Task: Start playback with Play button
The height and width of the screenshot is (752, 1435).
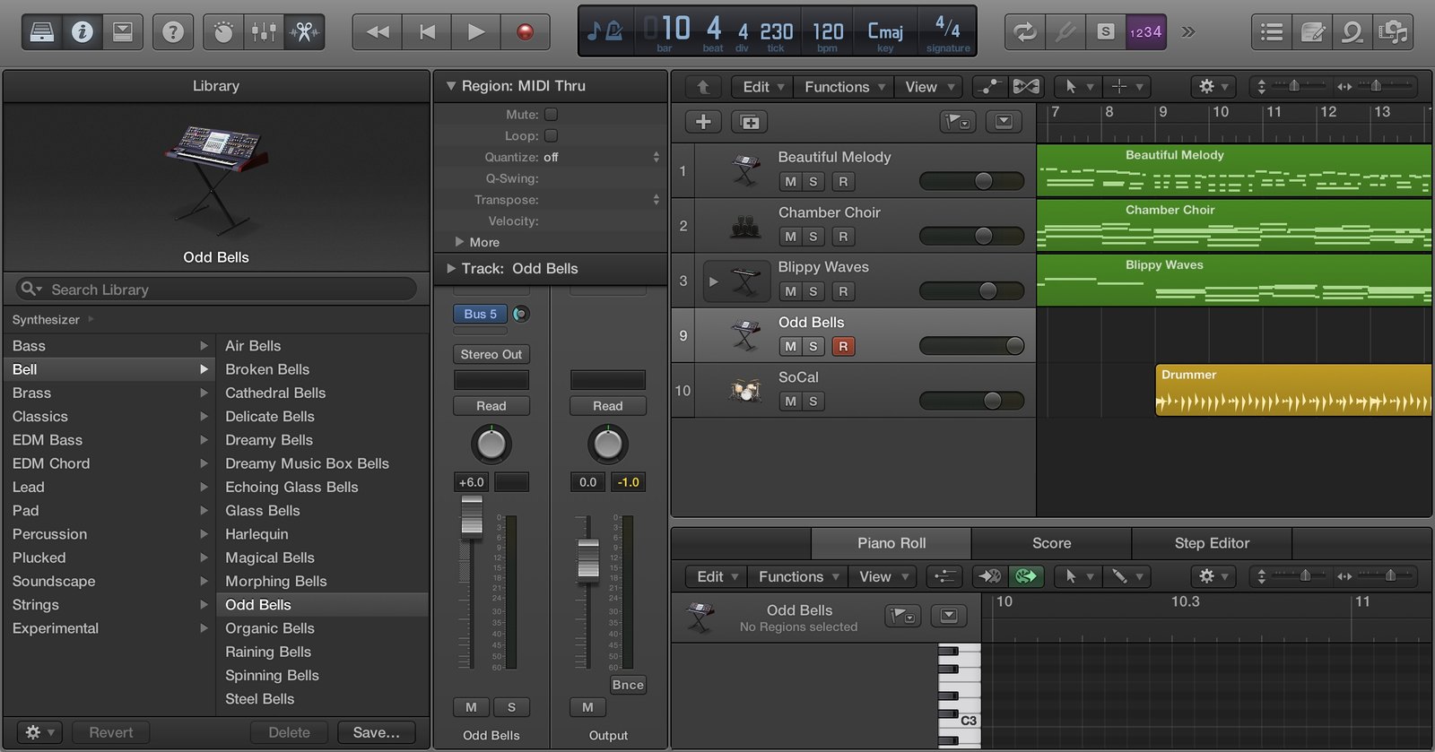Action: (476, 32)
